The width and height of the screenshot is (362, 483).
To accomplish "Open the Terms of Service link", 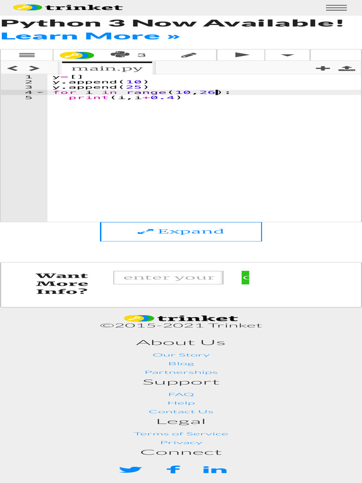I will 181,434.
